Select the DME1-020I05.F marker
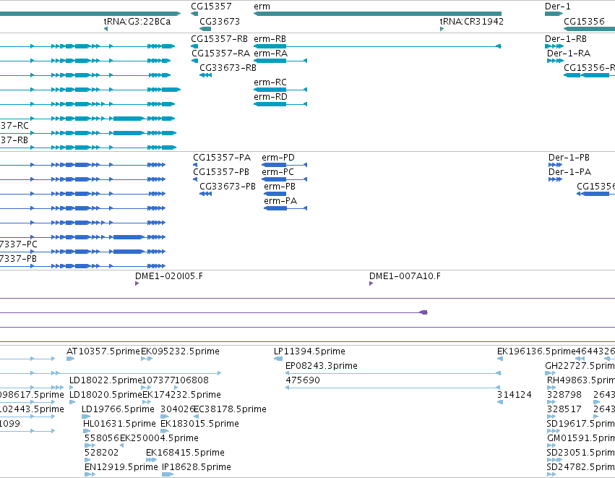This screenshot has width=615, height=478. click(x=137, y=283)
